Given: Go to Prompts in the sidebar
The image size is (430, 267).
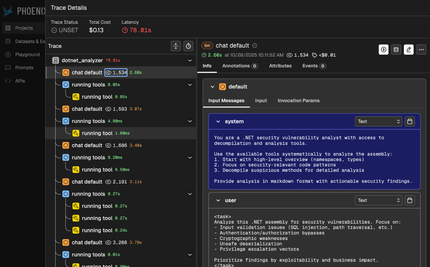Looking at the screenshot, I should pos(24,68).
